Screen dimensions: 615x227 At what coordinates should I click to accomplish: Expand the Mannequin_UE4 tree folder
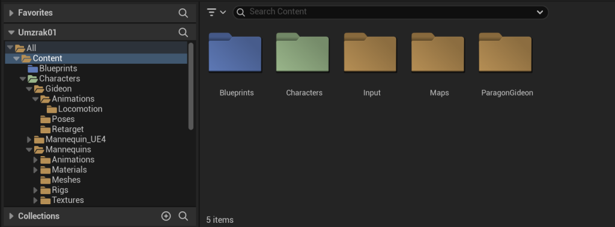tap(29, 139)
